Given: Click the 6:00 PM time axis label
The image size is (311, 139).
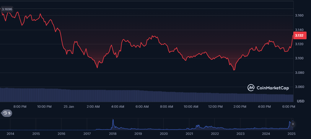Looking at the screenshot, I should click(x=289, y=106).
